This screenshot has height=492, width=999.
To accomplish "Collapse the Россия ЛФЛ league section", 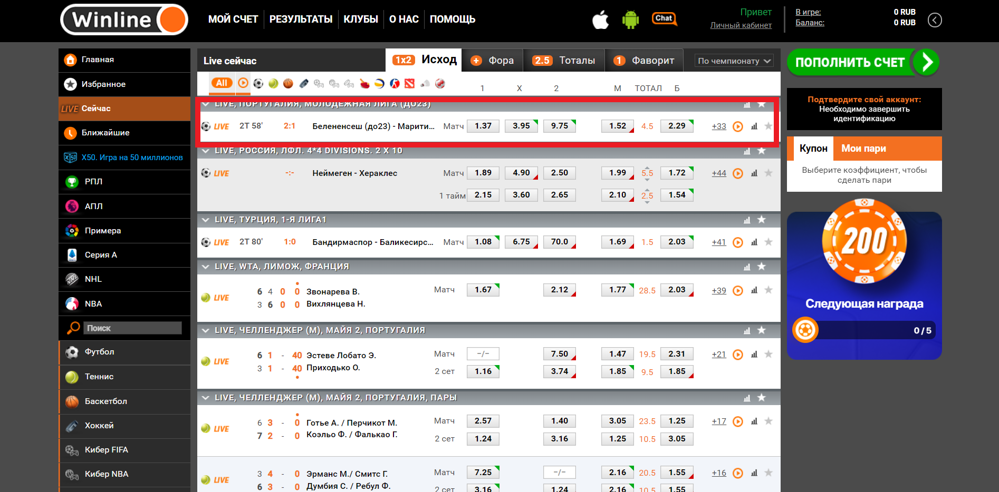I will coord(205,151).
